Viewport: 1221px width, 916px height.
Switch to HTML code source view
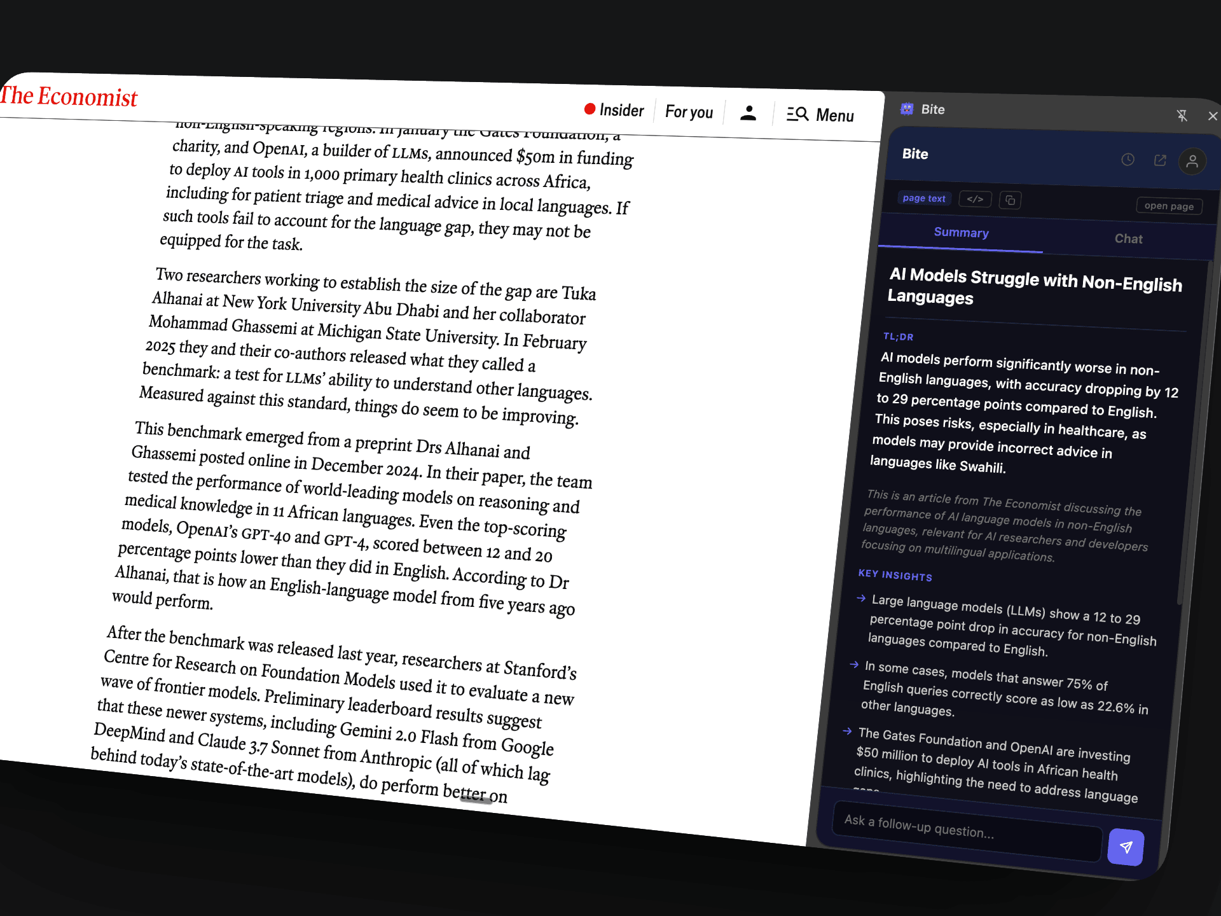[x=975, y=200]
